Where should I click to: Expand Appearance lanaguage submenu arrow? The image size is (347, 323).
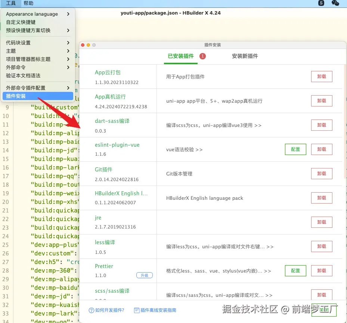68,14
